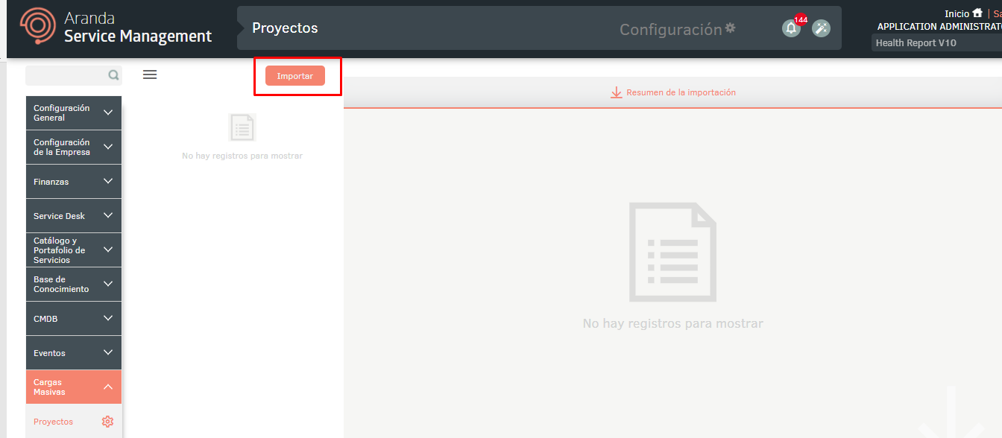The image size is (1002, 438).
Task: Click the Proyectos header breadcrumb
Action: [x=285, y=28]
